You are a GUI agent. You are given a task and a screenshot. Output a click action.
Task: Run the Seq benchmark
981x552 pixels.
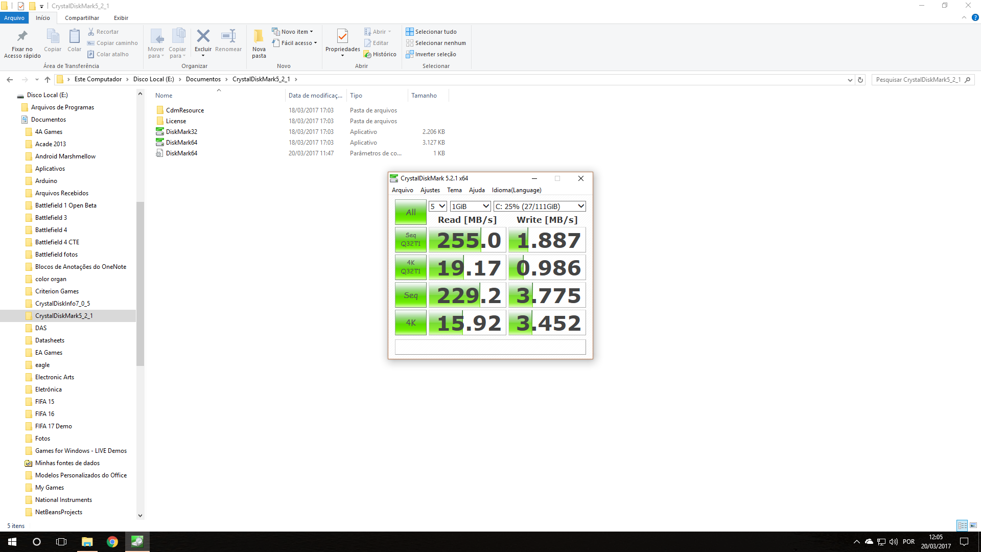pyautogui.click(x=410, y=295)
